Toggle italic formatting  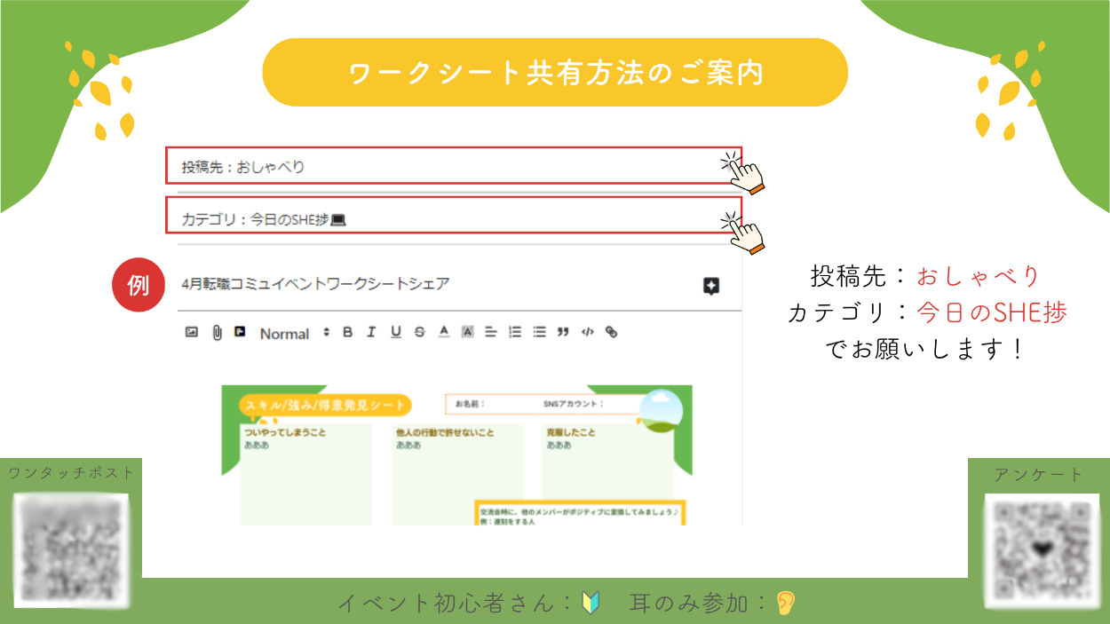pyautogui.click(x=371, y=332)
